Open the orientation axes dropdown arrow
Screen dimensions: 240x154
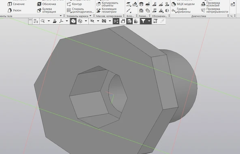click(x=67, y=21)
